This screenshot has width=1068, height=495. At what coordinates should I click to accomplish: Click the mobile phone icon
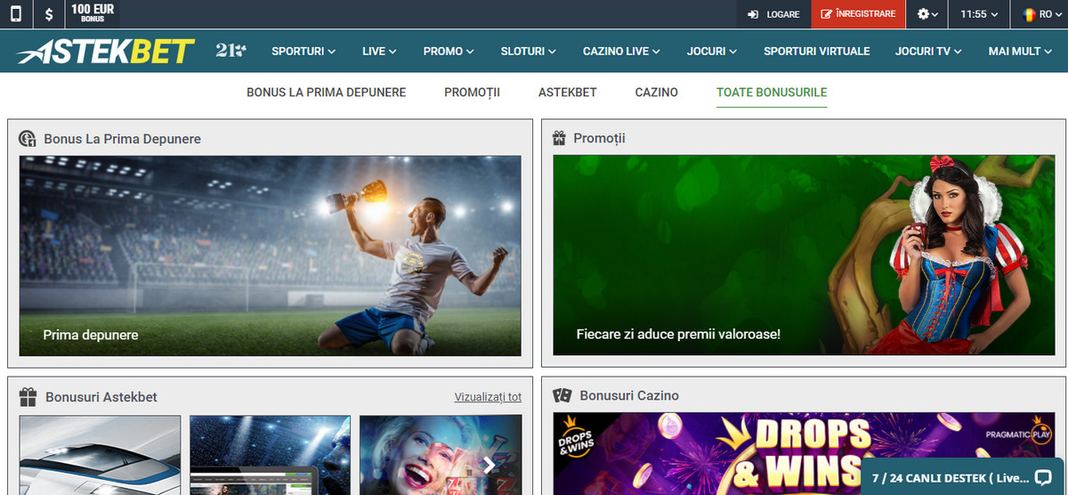pos(16,14)
